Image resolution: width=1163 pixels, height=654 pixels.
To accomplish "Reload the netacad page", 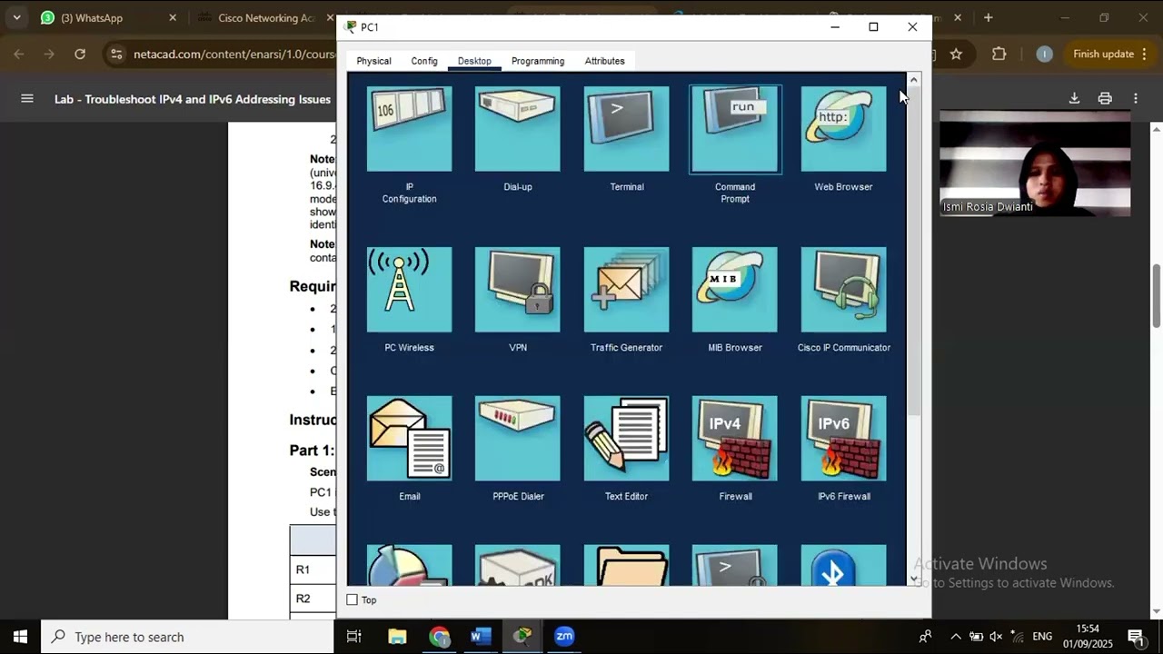I will point(80,54).
